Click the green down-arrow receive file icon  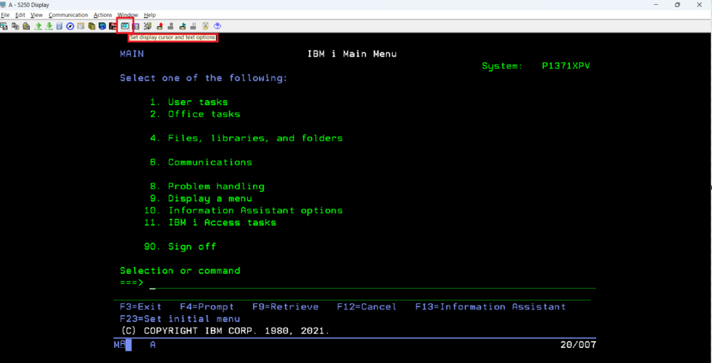(49, 27)
